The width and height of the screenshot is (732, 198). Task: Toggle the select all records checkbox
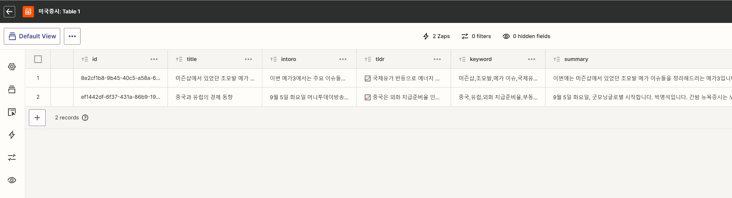38,59
